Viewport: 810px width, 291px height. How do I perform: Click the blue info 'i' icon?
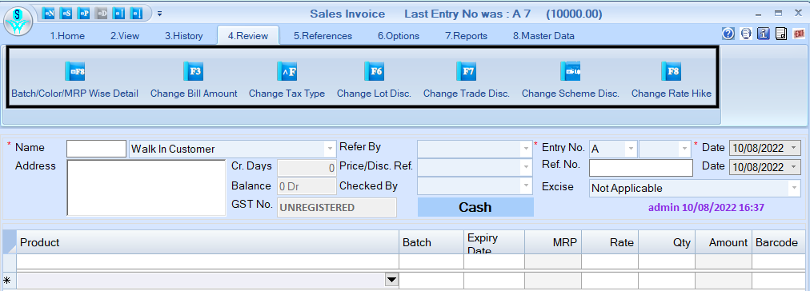point(764,34)
